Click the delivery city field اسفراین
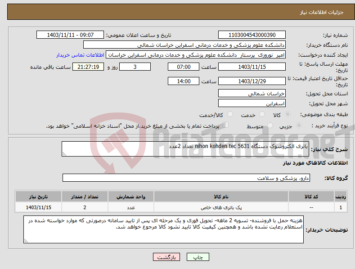The image size is (355, 269). [x=252, y=103]
